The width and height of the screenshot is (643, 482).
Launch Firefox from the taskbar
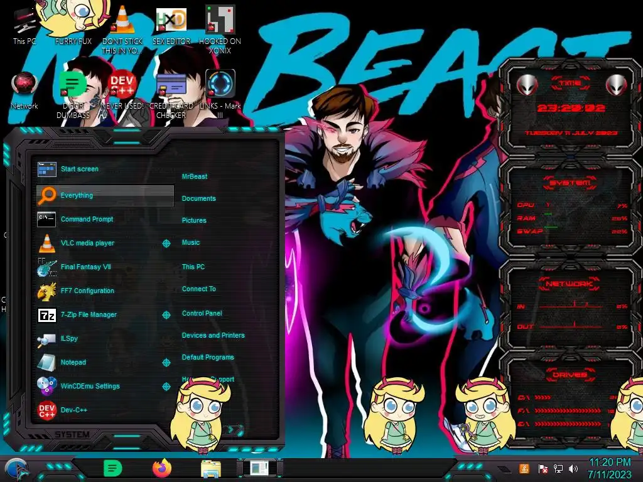tap(162, 468)
